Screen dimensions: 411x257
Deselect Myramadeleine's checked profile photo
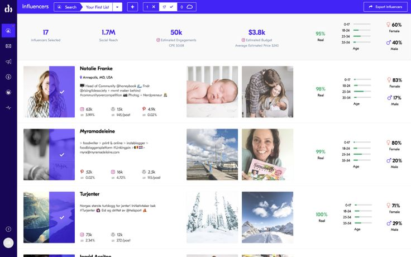tap(49, 154)
